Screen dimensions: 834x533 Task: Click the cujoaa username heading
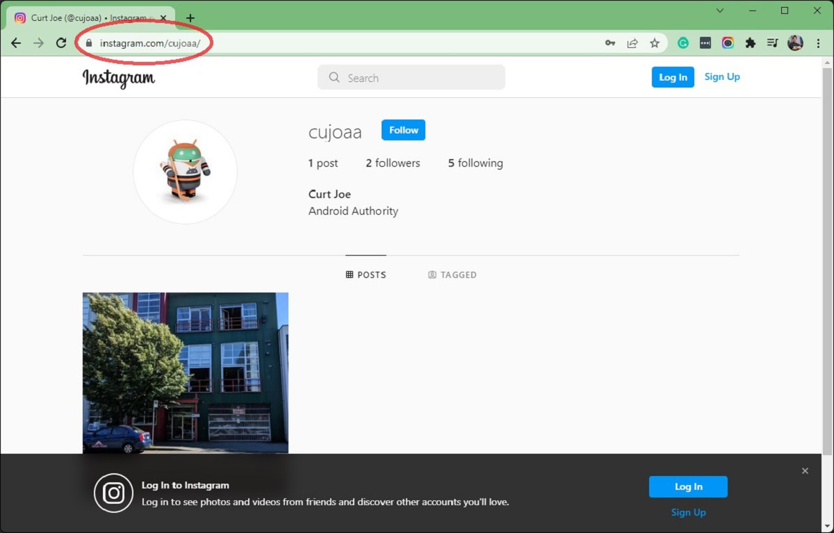pyautogui.click(x=335, y=132)
